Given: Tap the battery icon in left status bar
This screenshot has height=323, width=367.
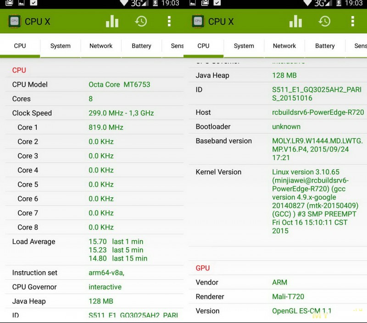Looking at the screenshot, I should [x=155, y=3].
